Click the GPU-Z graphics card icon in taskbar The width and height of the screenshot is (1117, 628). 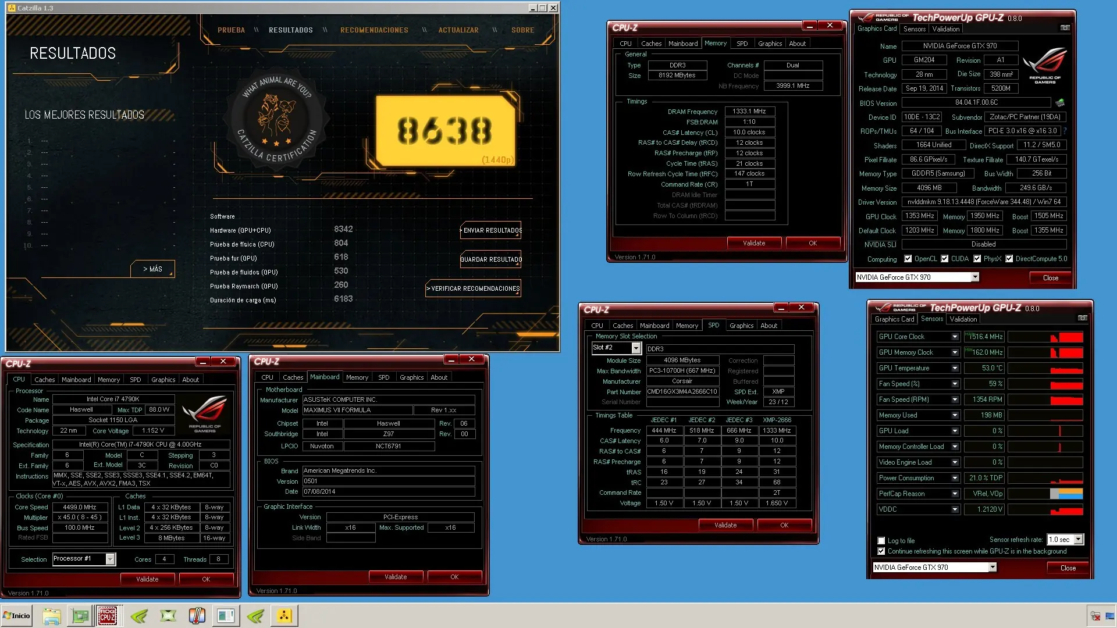(80, 615)
